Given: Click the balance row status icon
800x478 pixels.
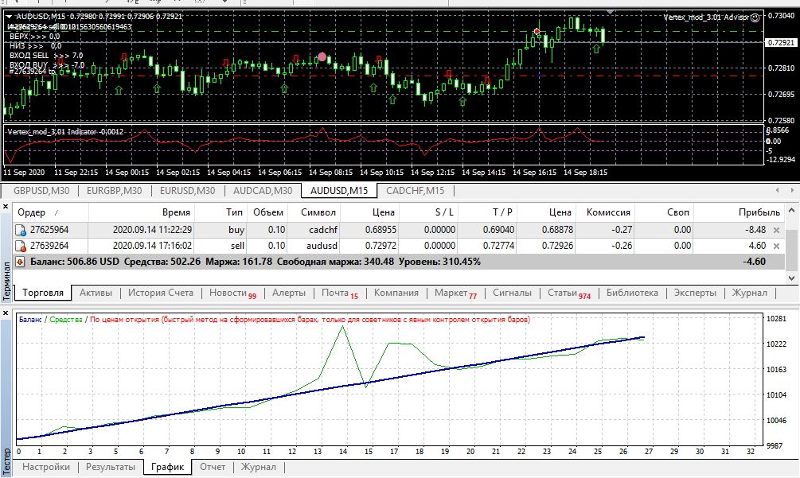Looking at the screenshot, I should click(x=20, y=261).
